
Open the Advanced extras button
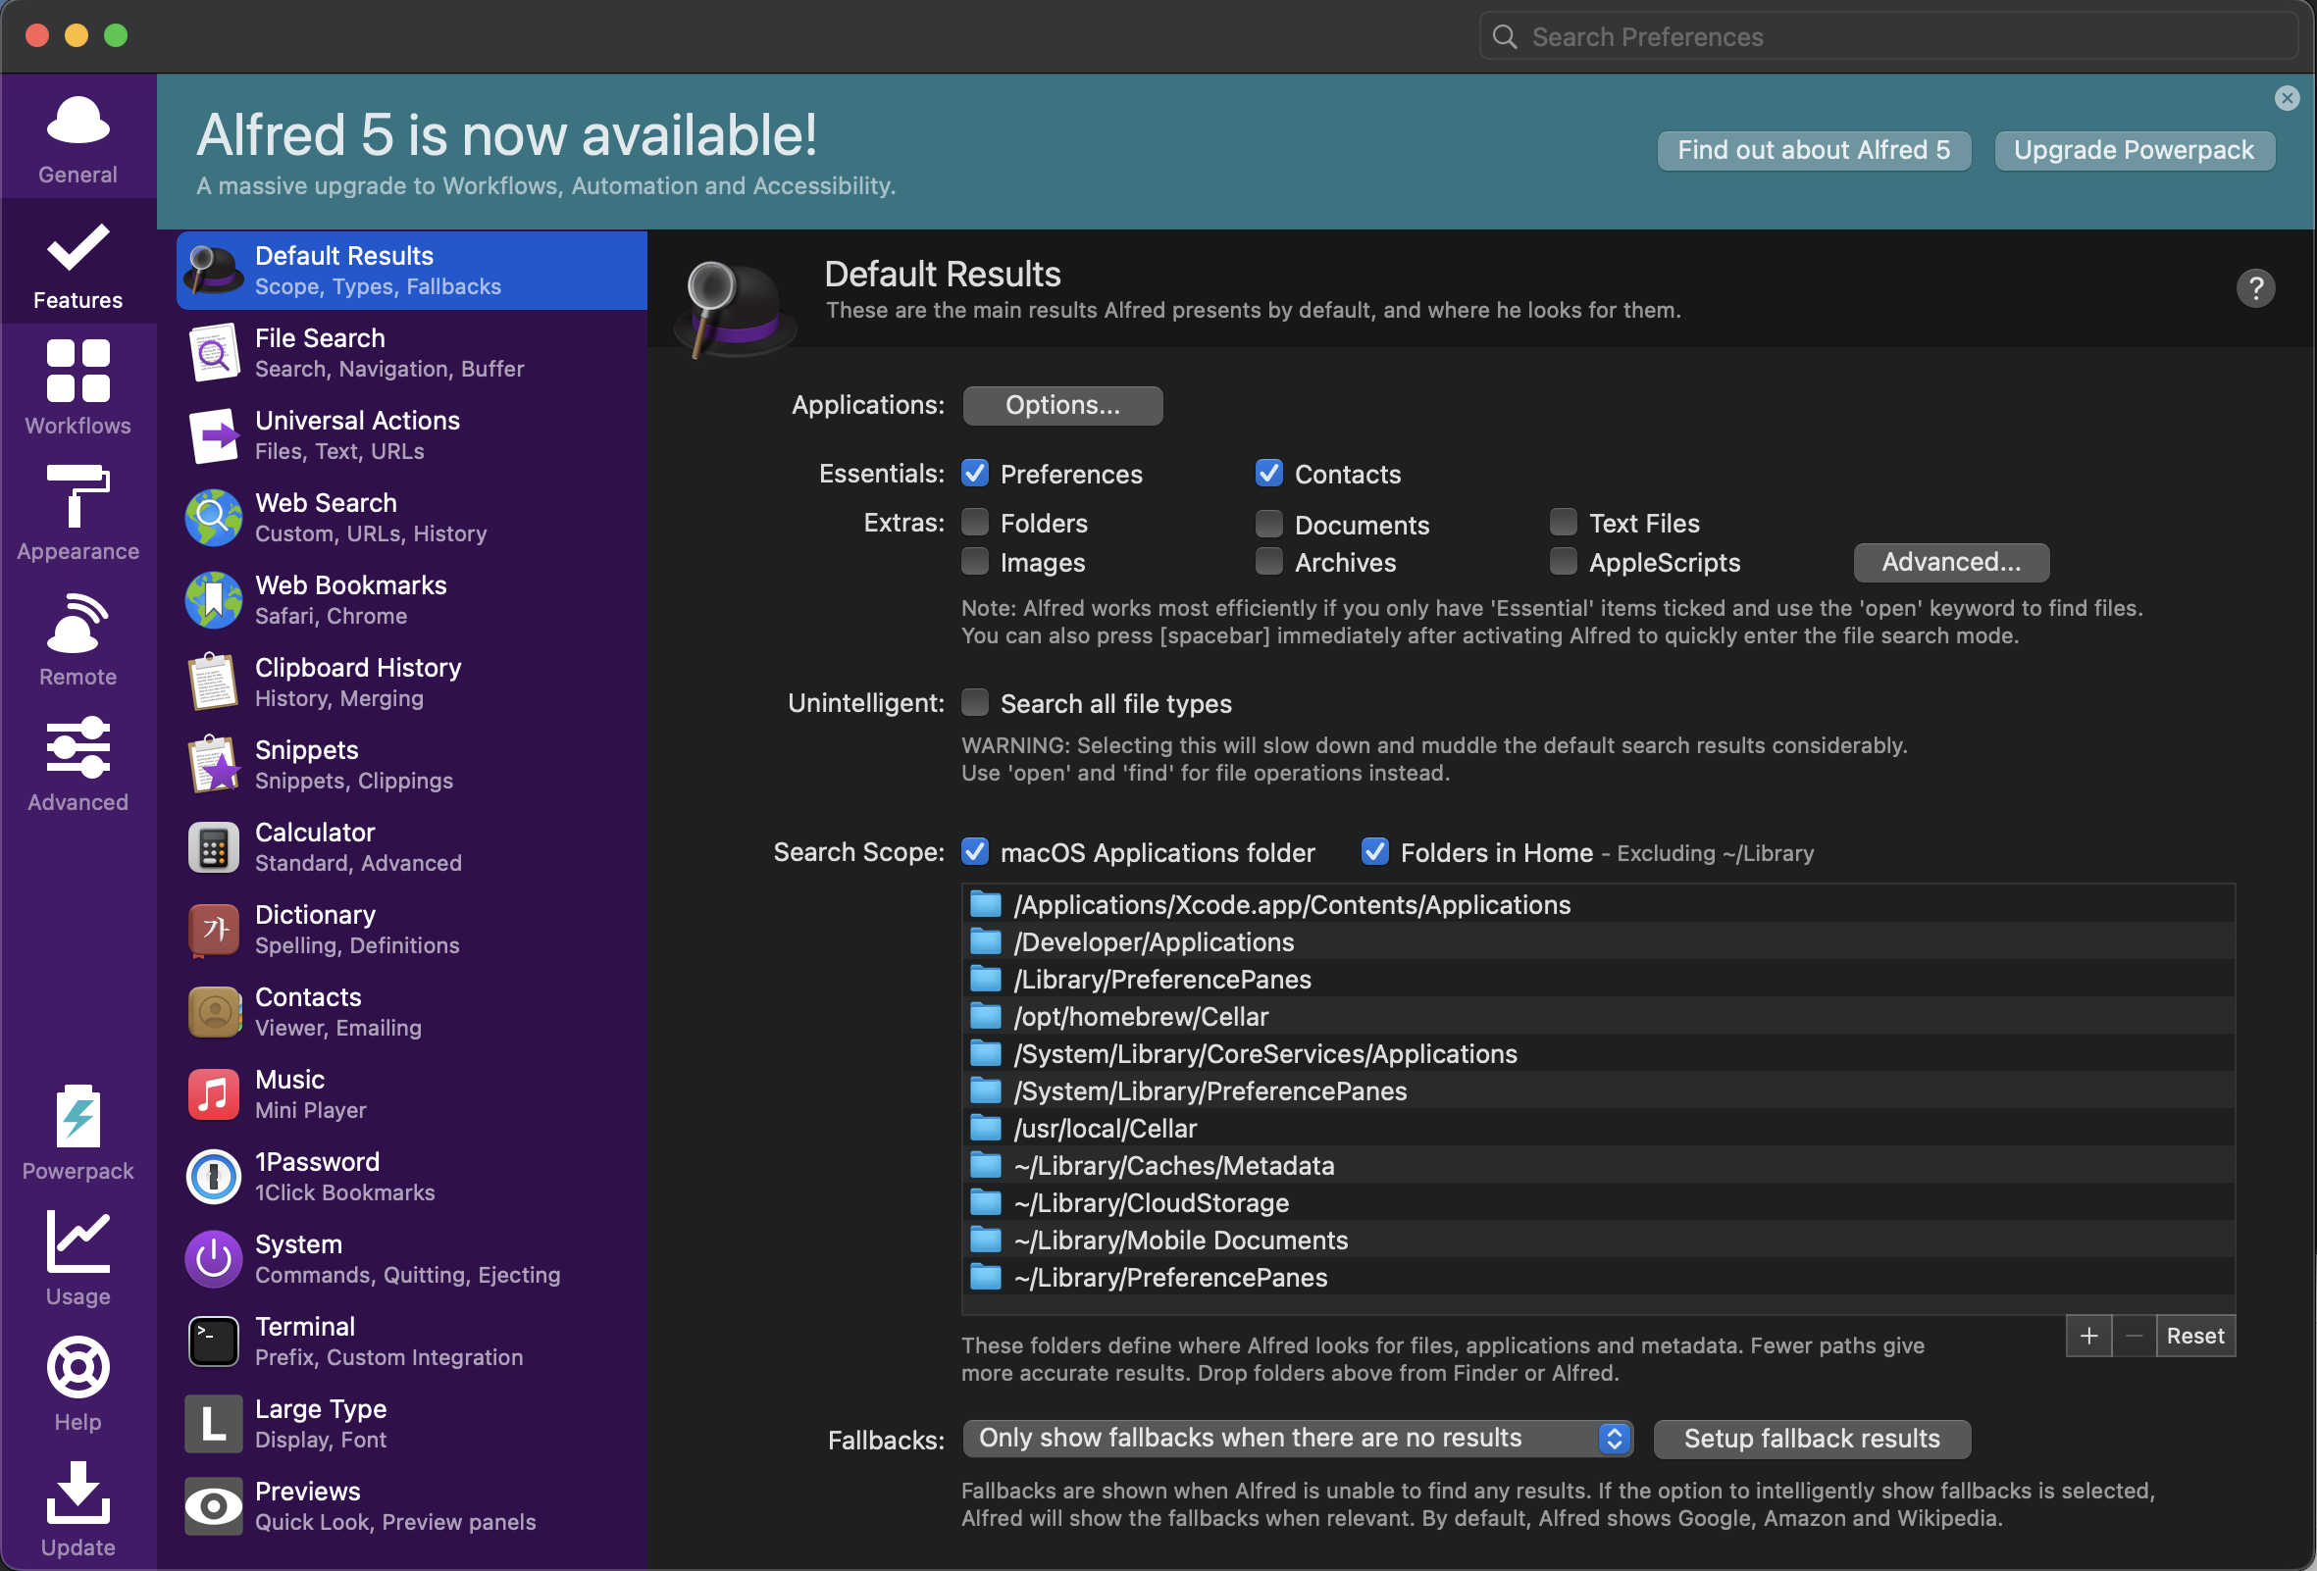1950,562
